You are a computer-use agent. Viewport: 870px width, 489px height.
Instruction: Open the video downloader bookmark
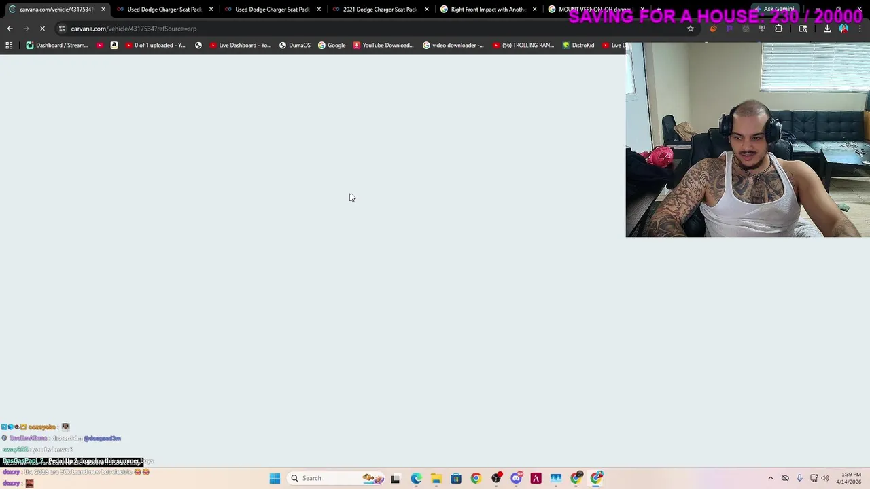pos(453,45)
